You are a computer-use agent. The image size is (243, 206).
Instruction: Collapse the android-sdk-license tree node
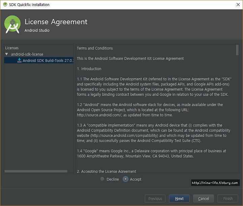point(6,54)
